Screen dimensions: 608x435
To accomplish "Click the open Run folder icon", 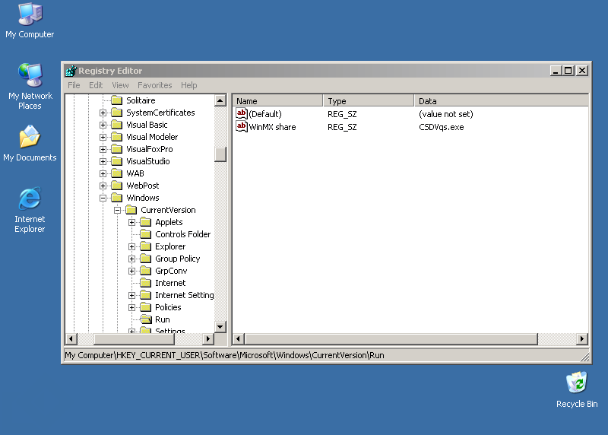I will click(146, 319).
